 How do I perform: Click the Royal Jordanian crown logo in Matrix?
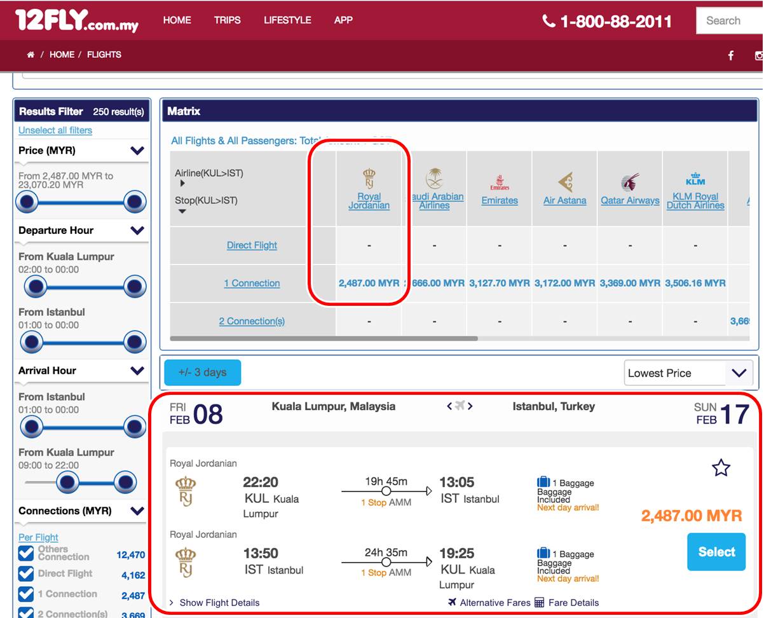[369, 179]
